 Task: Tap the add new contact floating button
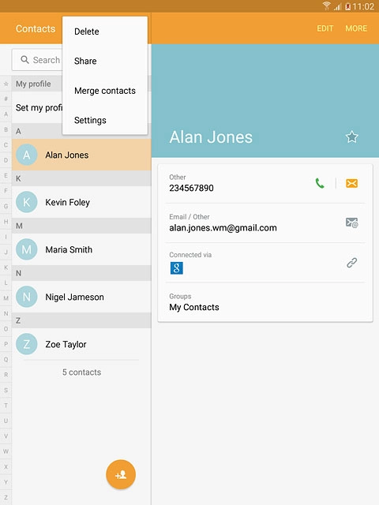tap(121, 474)
